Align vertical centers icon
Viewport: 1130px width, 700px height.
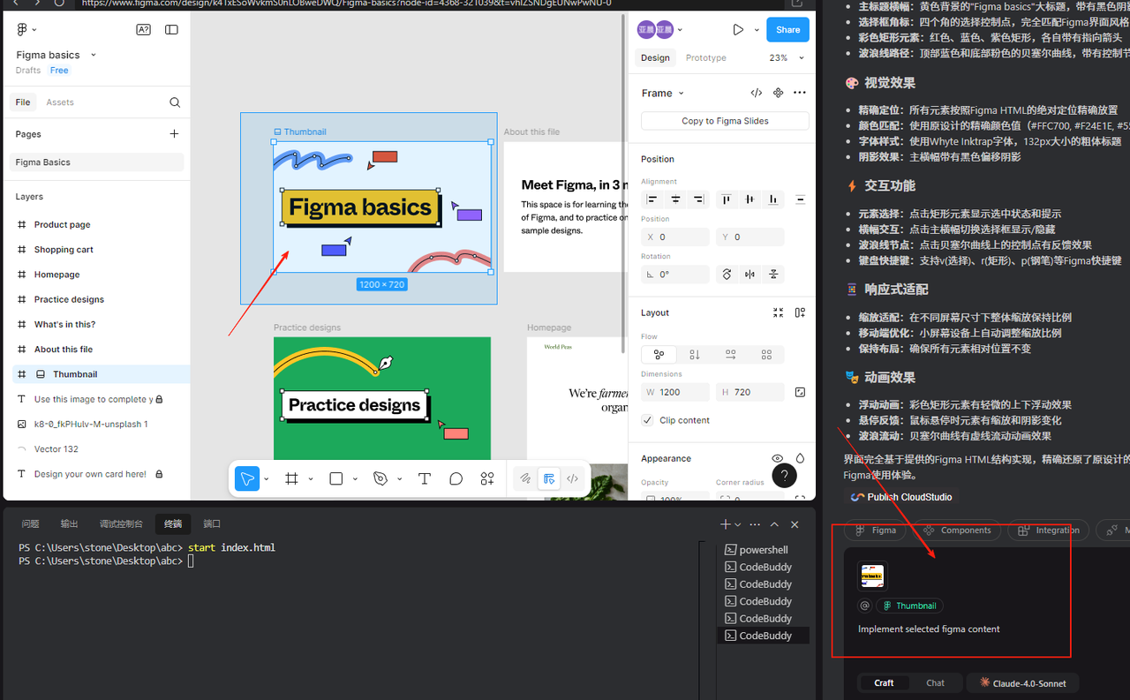[750, 200]
